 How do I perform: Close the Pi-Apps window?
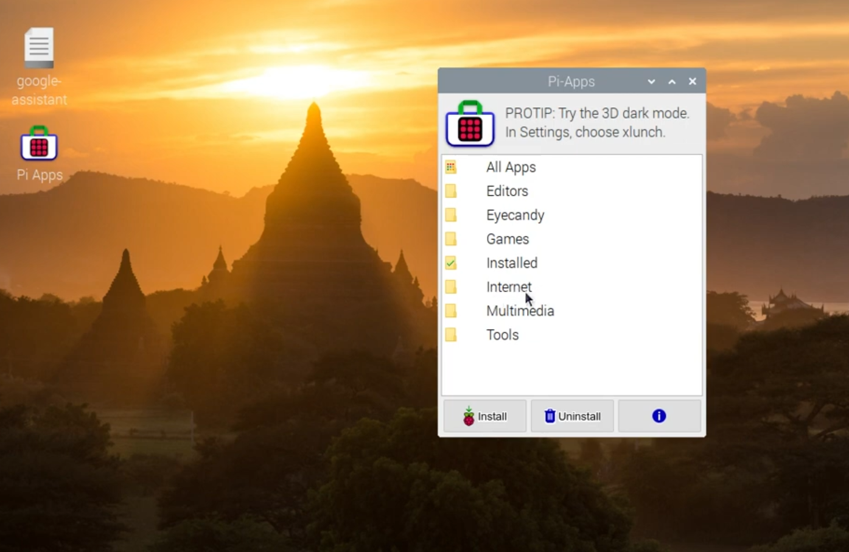693,82
